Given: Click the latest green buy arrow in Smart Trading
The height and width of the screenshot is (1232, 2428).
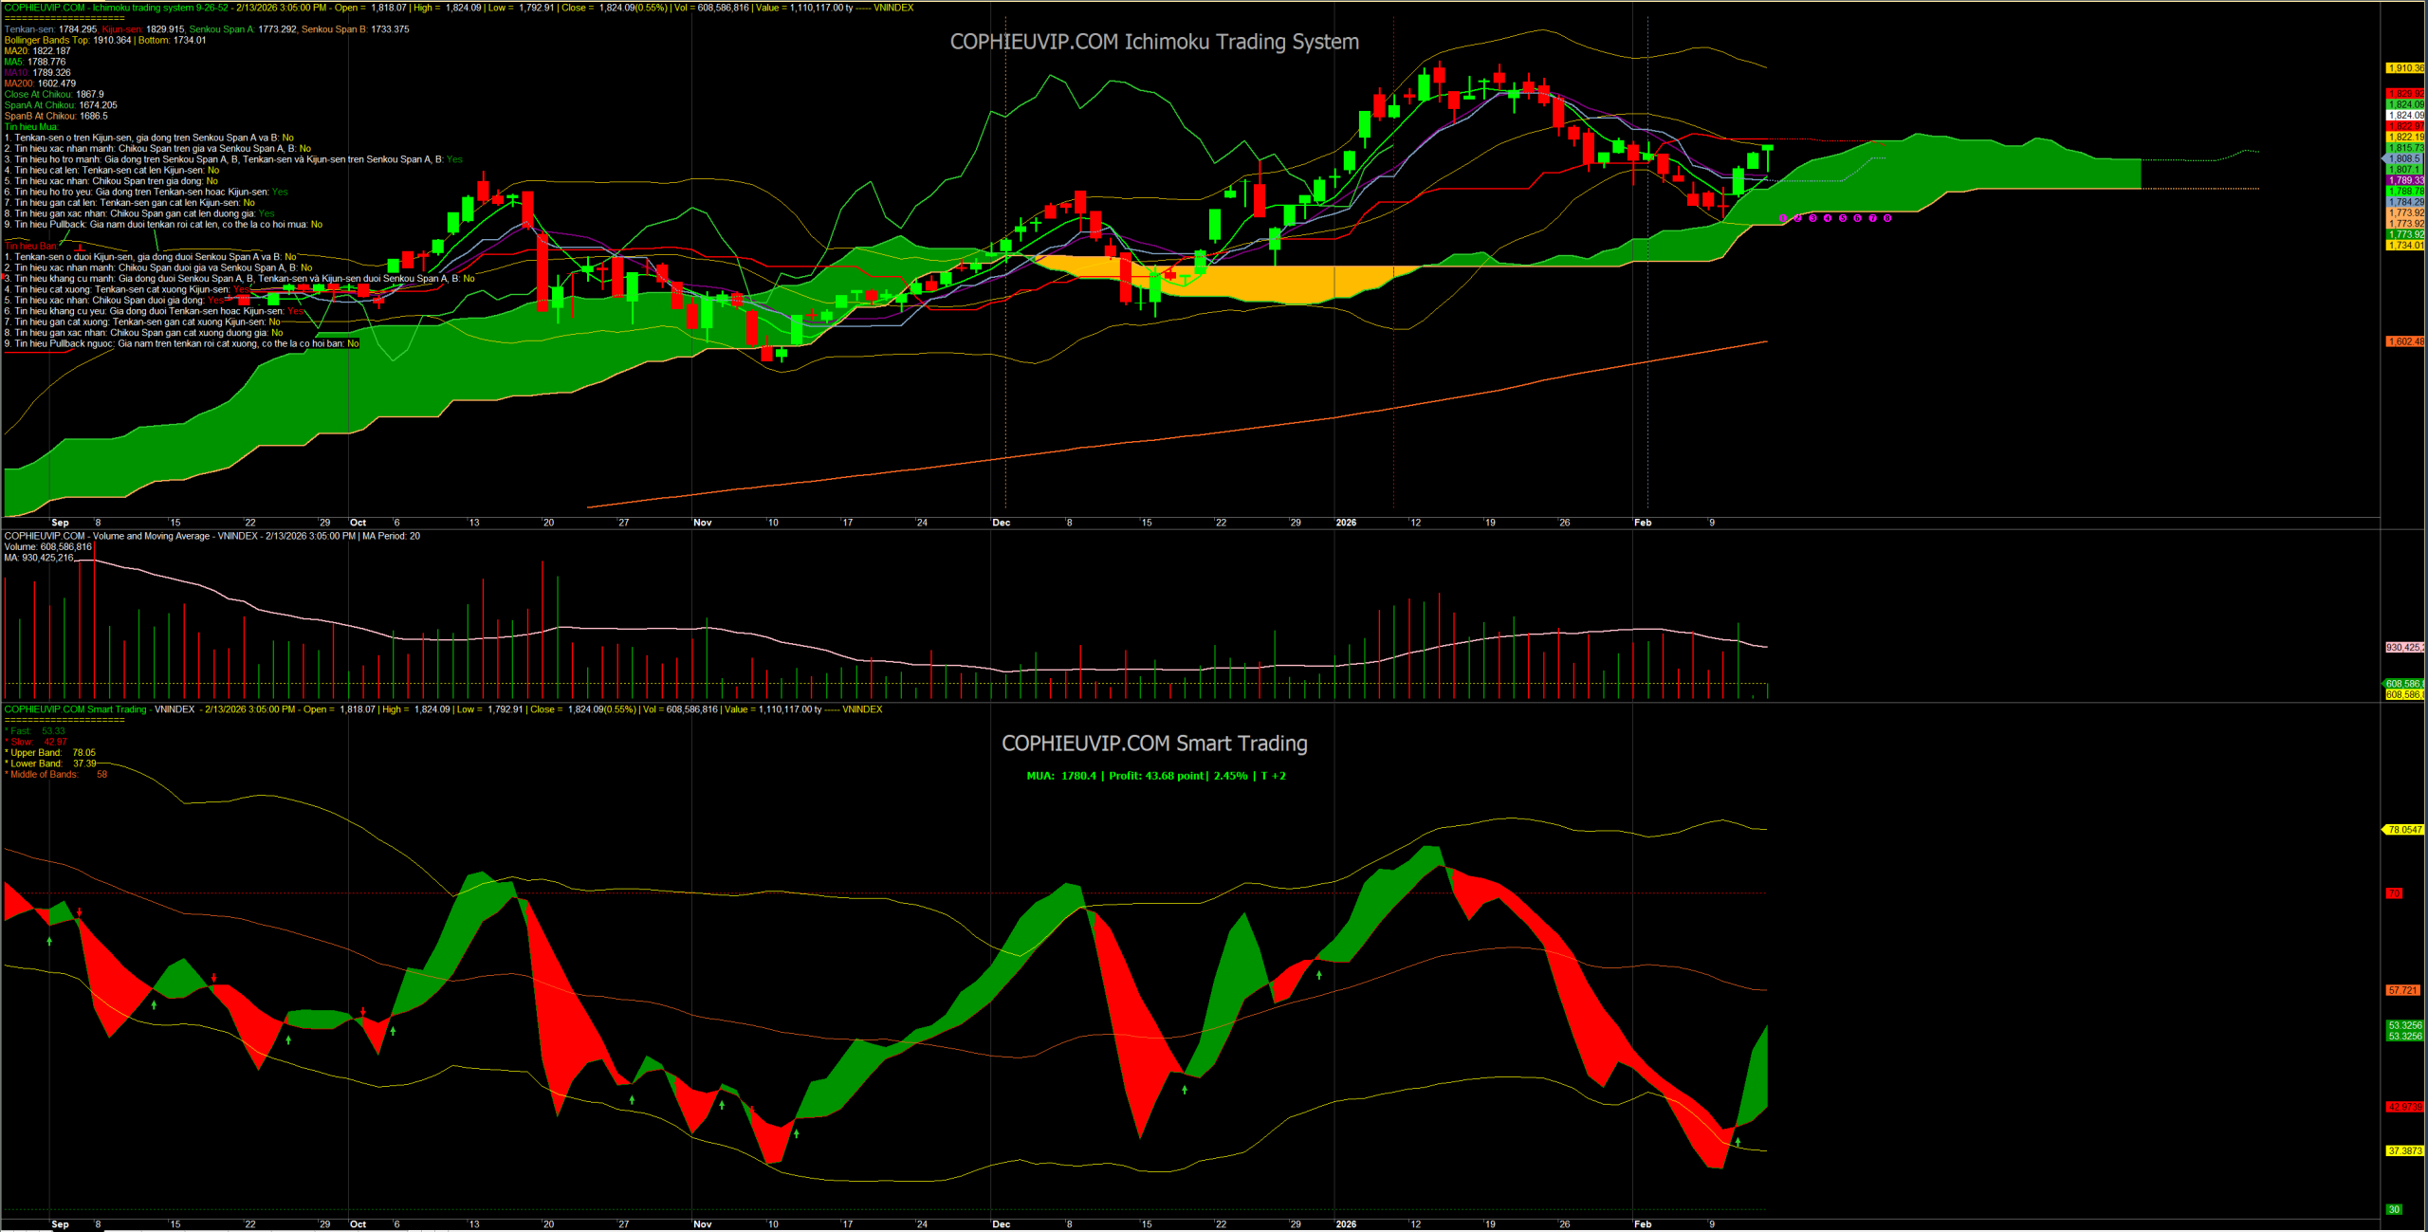Looking at the screenshot, I should click(1738, 1142).
